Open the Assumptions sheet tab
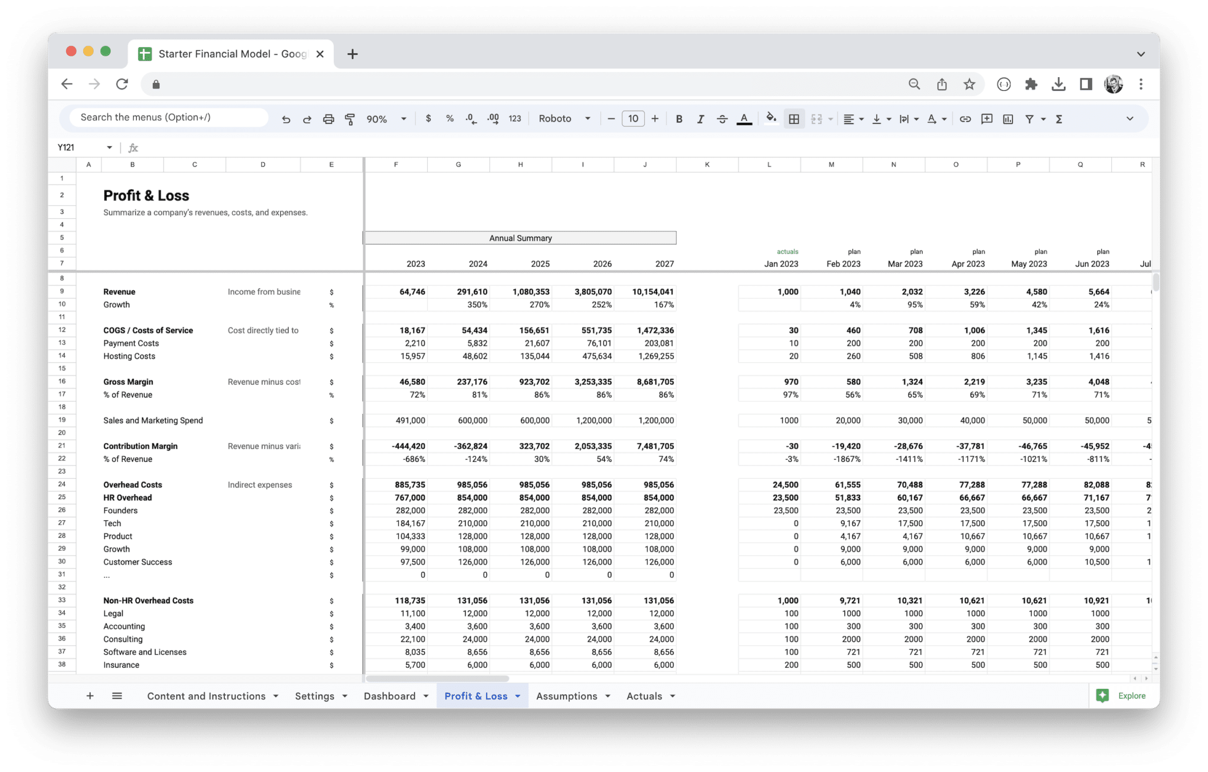The width and height of the screenshot is (1208, 772). (x=567, y=696)
